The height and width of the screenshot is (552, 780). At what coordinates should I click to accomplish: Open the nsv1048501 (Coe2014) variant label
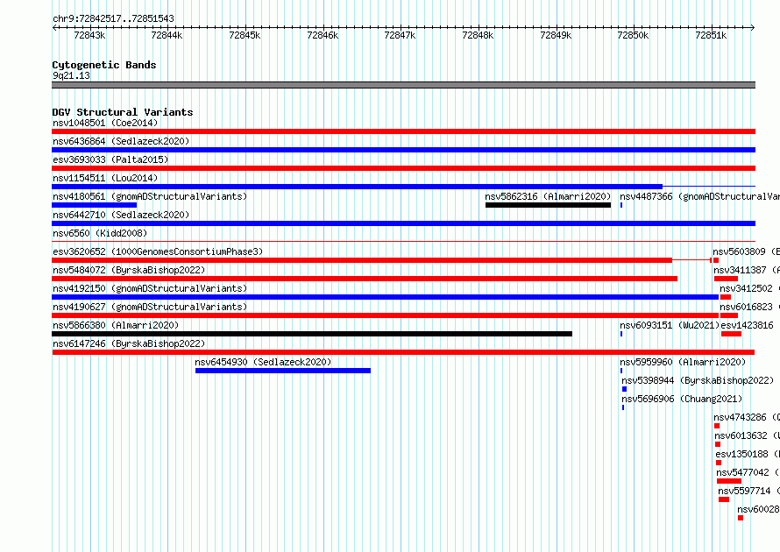pos(105,123)
